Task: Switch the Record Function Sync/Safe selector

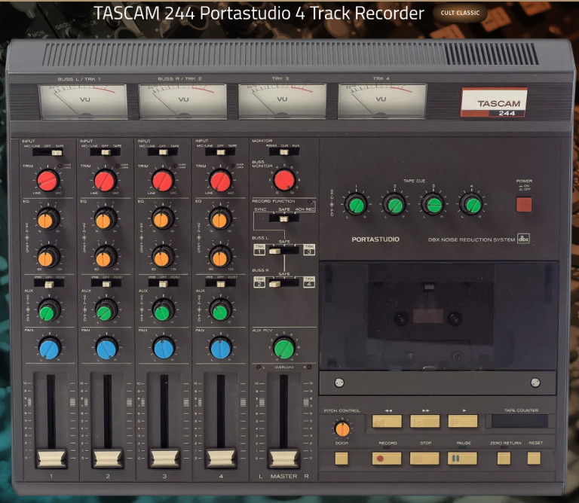Action: [283, 219]
